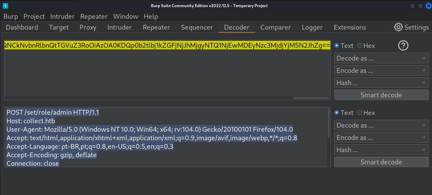Expand upper panel 'Encode as ...' dropdown
This screenshot has width=432, height=195.
coord(381,70)
